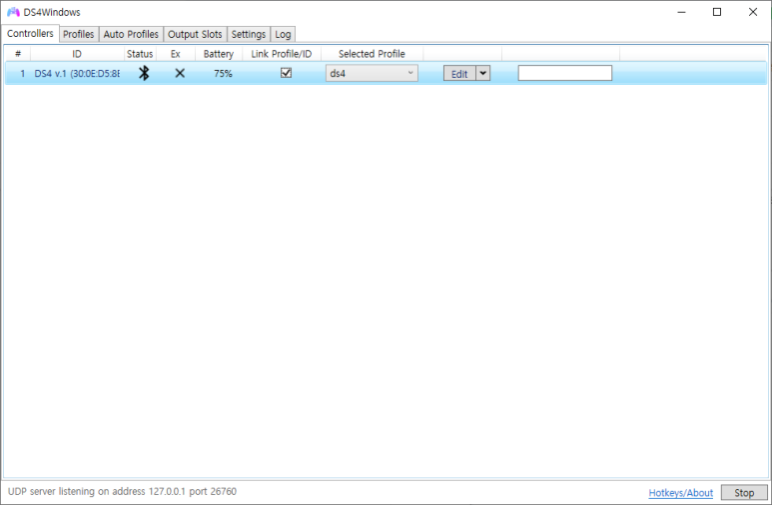The width and height of the screenshot is (772, 505).
Task: Maximize the DS4Windows window
Action: point(717,12)
